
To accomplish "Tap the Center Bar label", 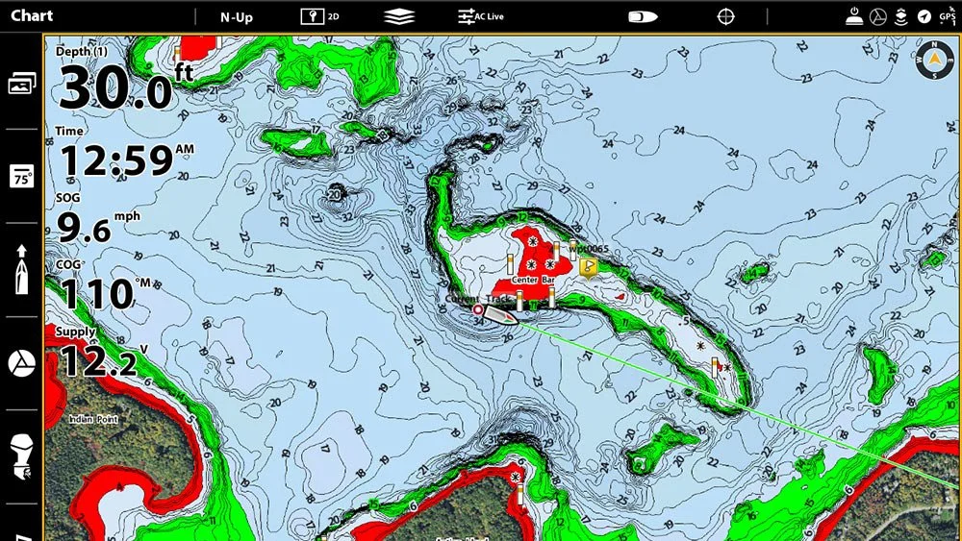I will point(533,280).
